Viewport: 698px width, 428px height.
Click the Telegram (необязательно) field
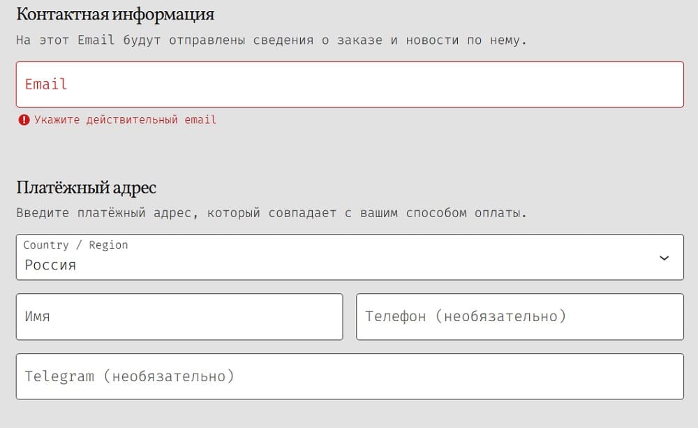pyautogui.click(x=350, y=376)
